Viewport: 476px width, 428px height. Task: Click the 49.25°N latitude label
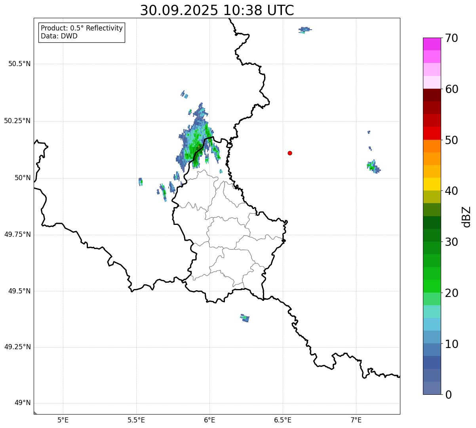click(x=17, y=347)
